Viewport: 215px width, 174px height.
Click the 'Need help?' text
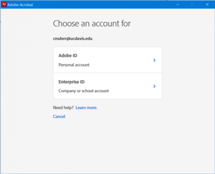pyautogui.click(x=63, y=108)
